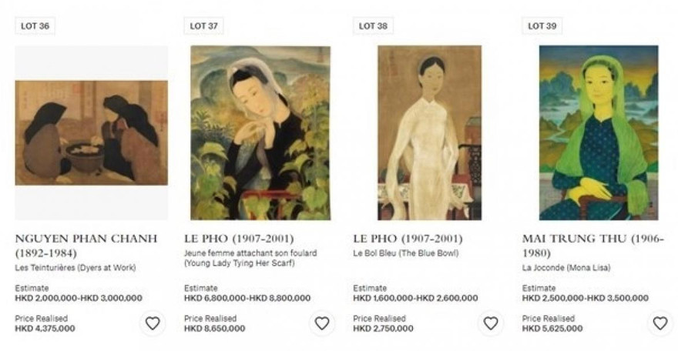
Task: Click heart icon for Lot 37
Action: pos(321,323)
